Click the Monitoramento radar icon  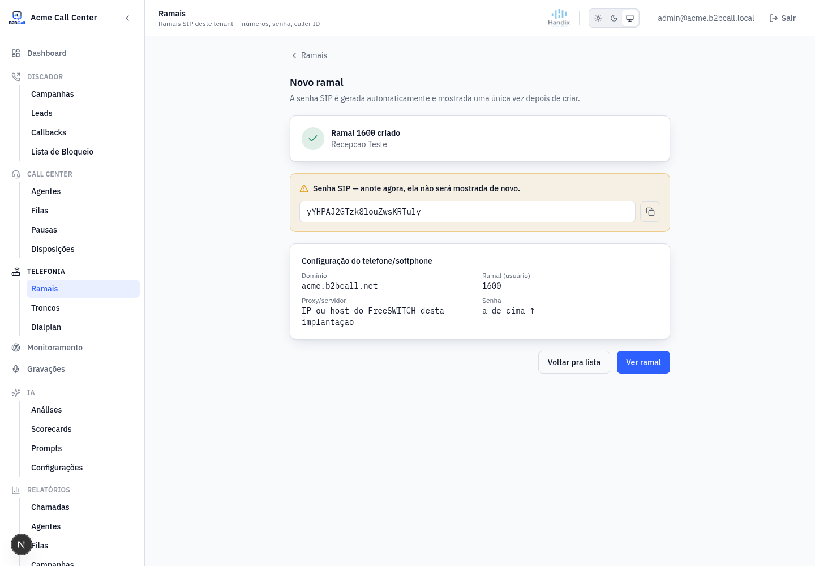tap(16, 348)
